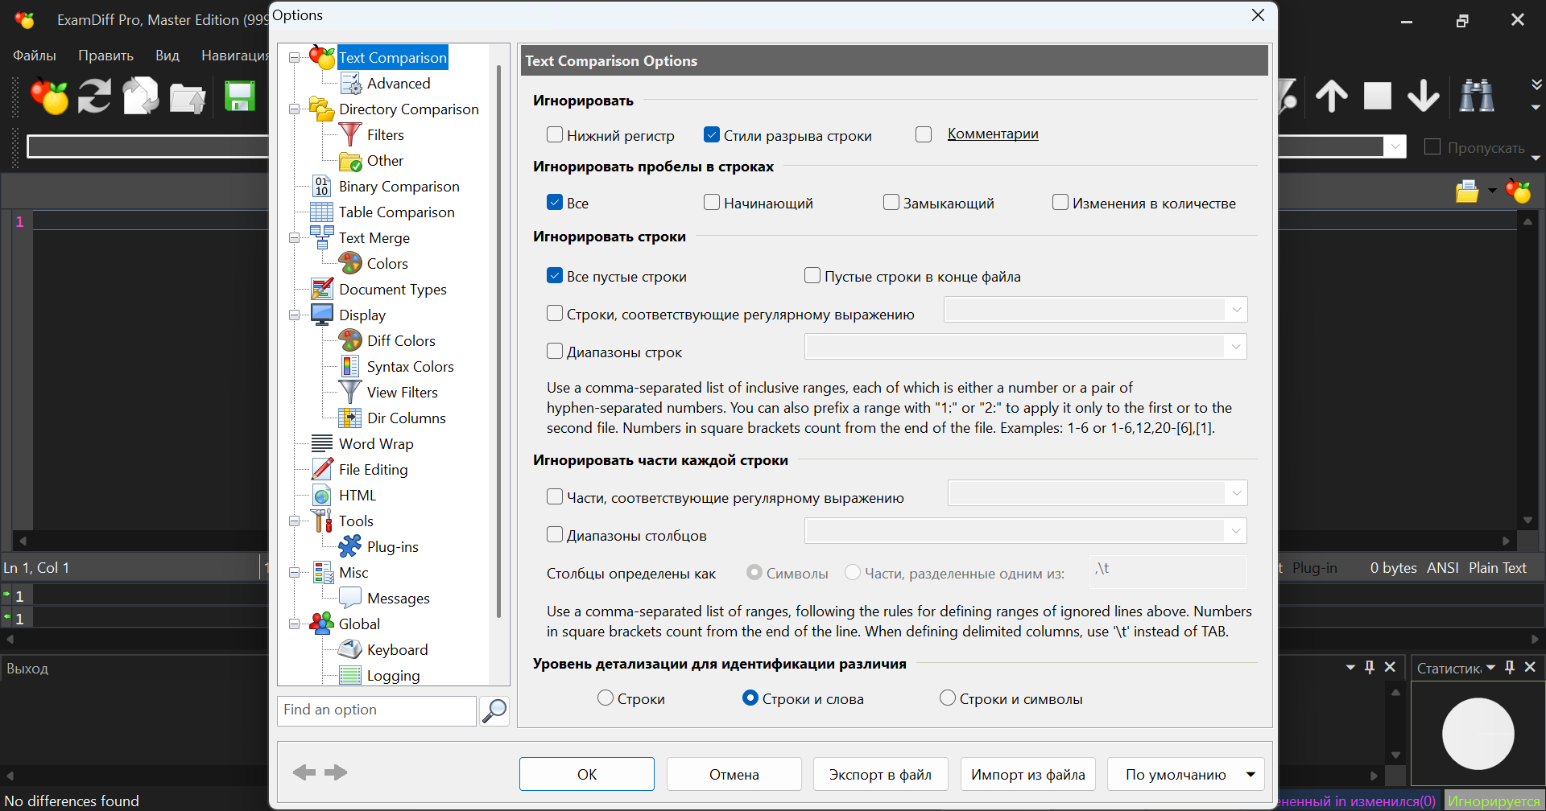The height and width of the screenshot is (811, 1546).
Task: Click the previous difference up arrow
Action: coord(1332,96)
